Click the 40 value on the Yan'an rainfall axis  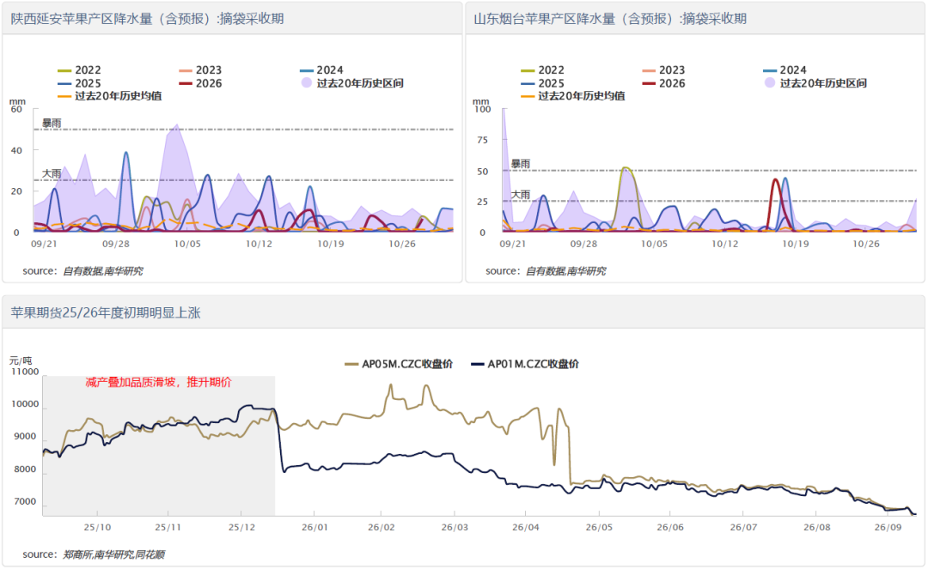tap(16, 150)
